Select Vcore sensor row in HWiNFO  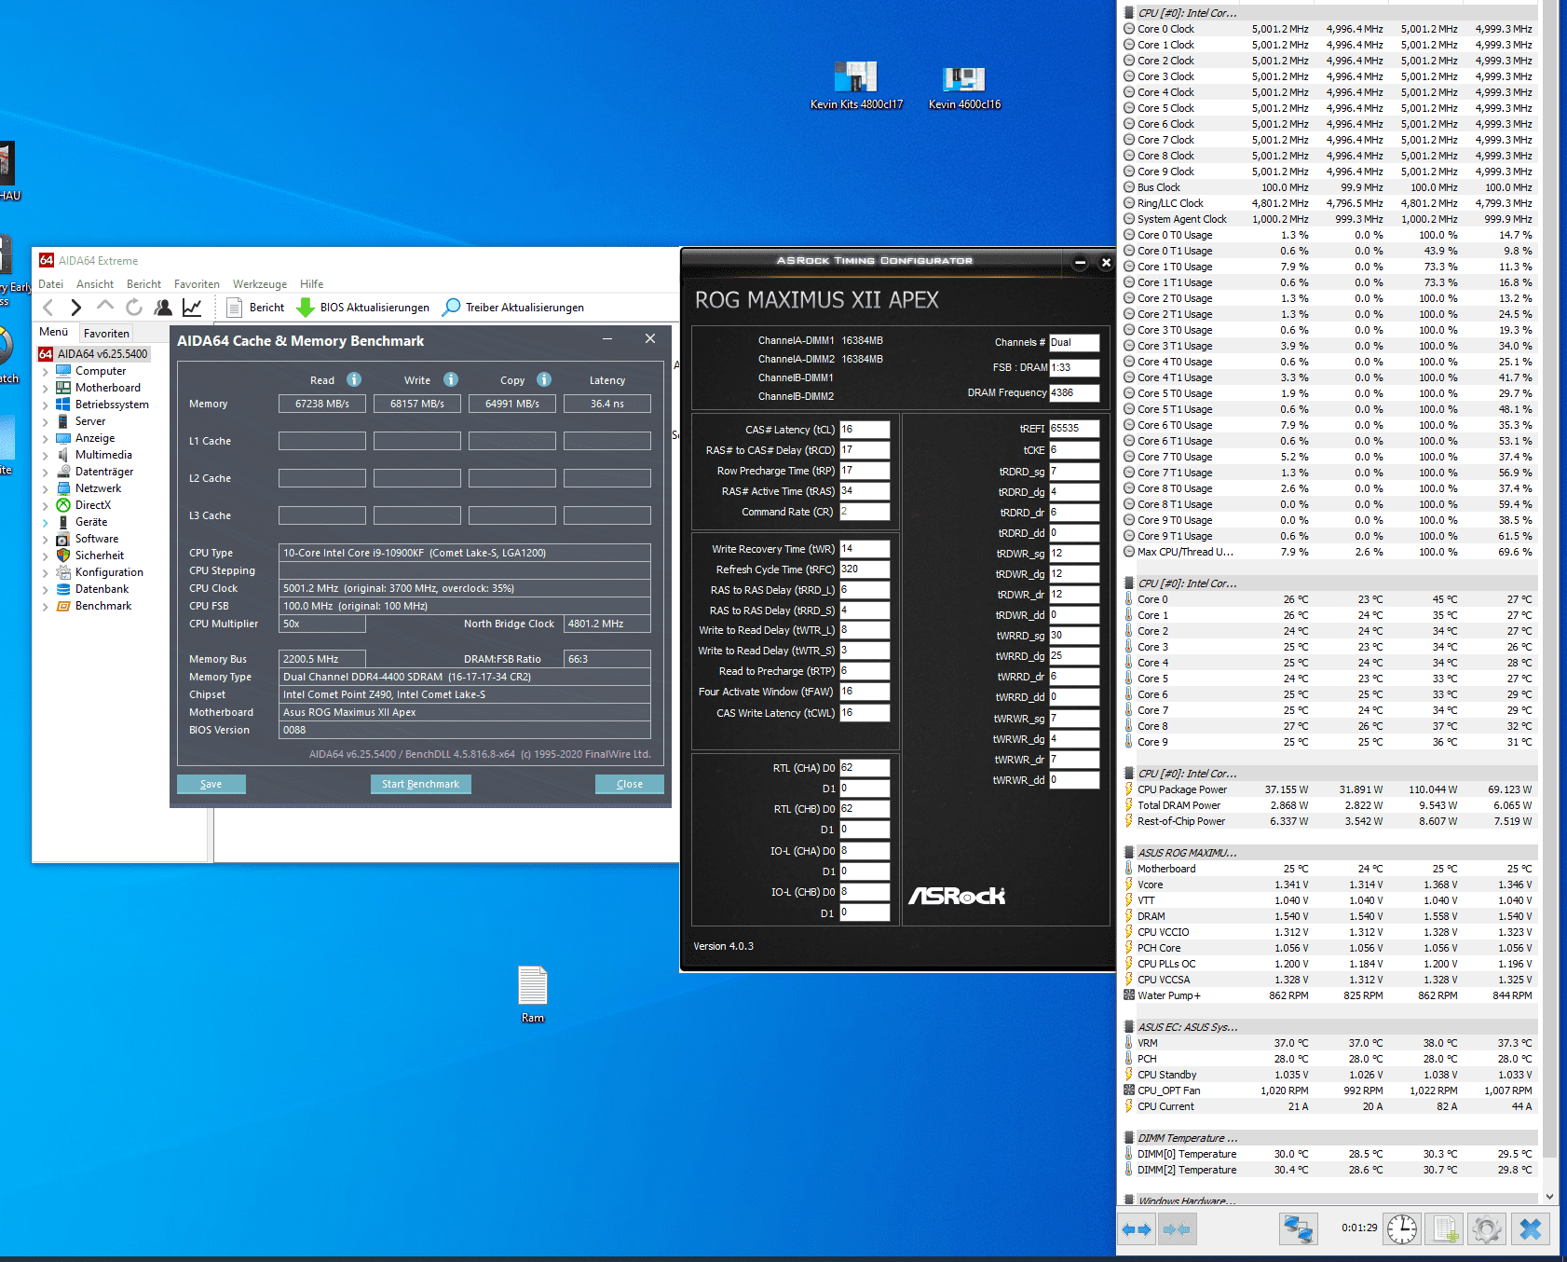(1329, 885)
